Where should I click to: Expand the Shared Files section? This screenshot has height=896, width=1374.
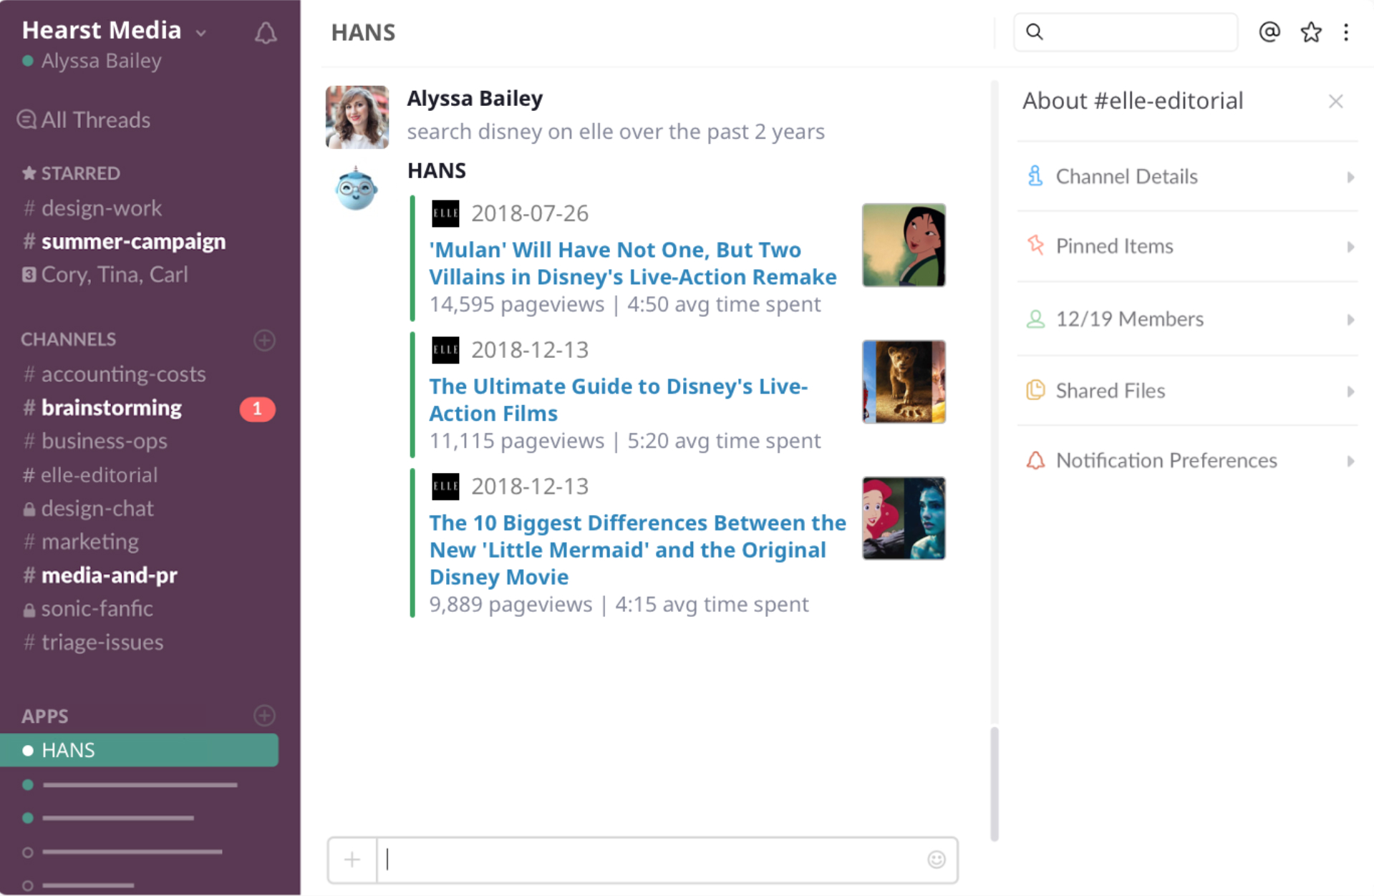point(1187,391)
